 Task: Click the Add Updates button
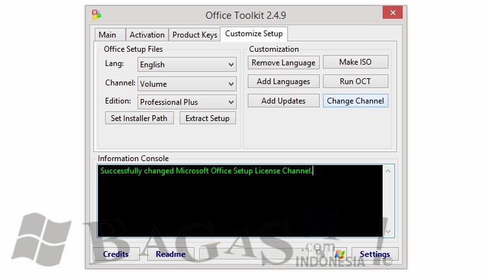[x=283, y=101]
